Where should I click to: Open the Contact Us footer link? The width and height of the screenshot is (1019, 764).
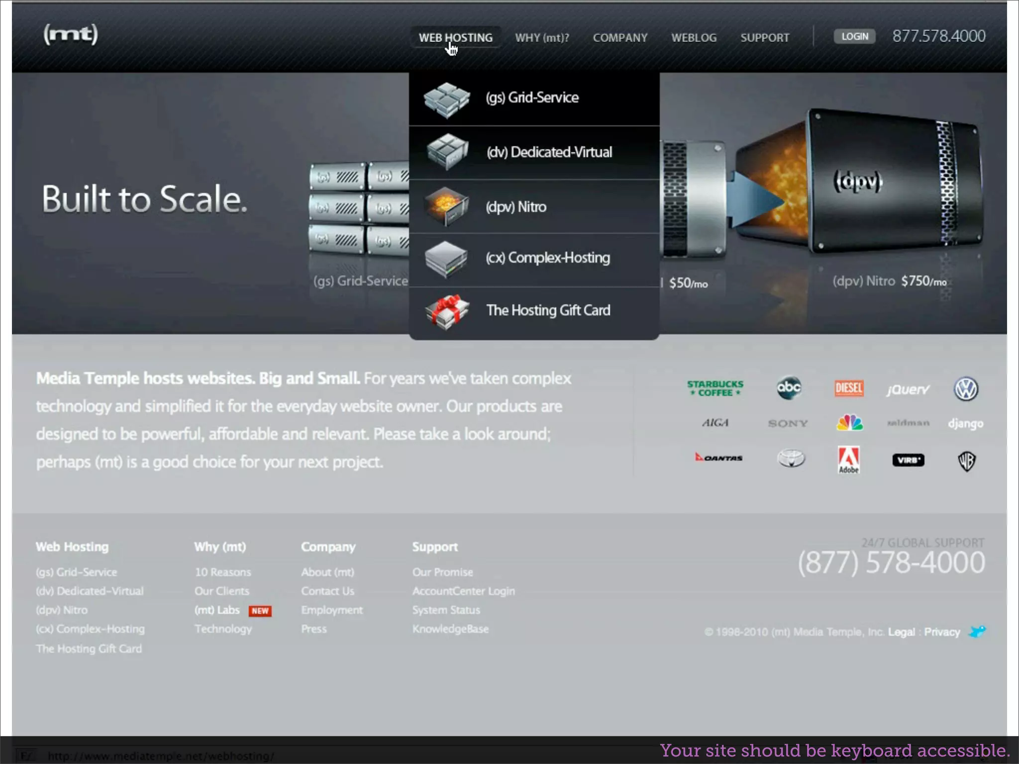coord(327,591)
